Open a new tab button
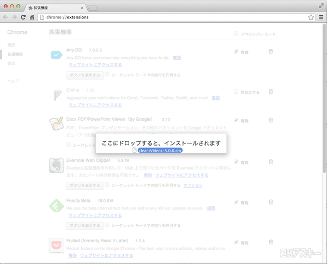The image size is (327, 264). (93, 8)
